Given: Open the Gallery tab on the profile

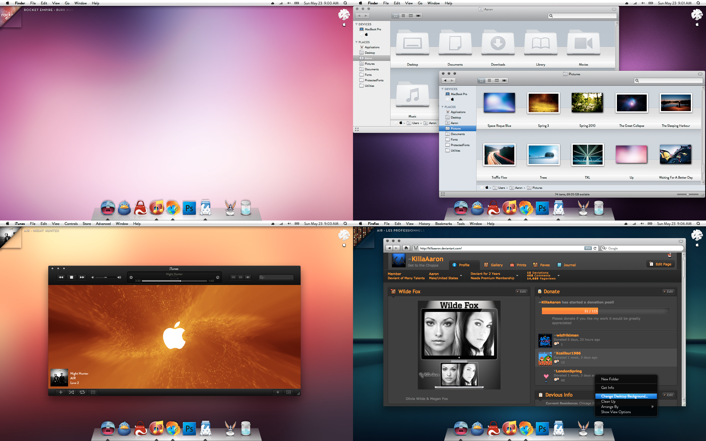Looking at the screenshot, I should (493, 265).
